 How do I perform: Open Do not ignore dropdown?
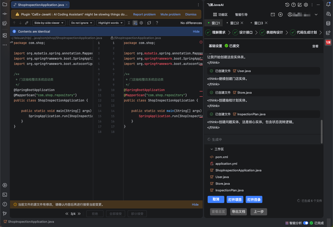[x=82, y=23]
